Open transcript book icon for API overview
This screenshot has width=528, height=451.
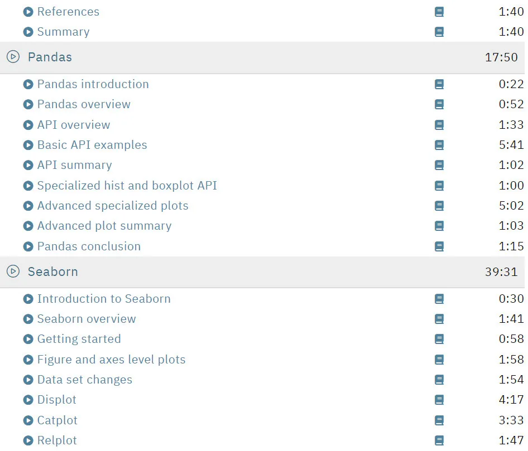click(x=439, y=125)
